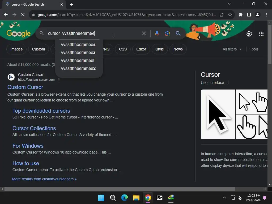
Task: Open the Chrome profile avatar
Action: click(258, 15)
